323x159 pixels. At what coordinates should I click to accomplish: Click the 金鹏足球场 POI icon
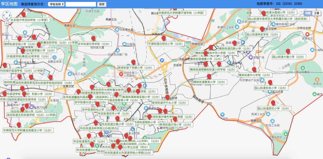(54, 57)
